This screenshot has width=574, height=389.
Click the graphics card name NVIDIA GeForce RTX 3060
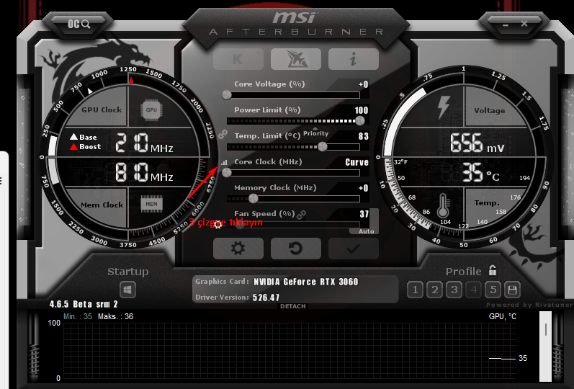click(x=306, y=282)
